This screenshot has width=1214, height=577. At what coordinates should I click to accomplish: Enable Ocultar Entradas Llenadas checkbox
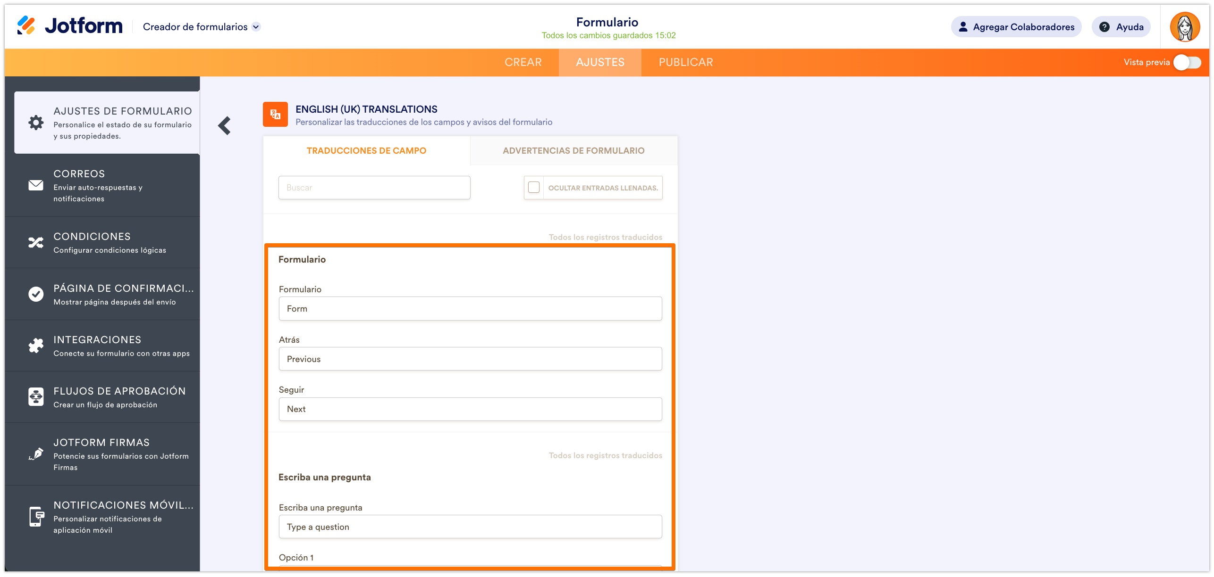pyautogui.click(x=534, y=187)
